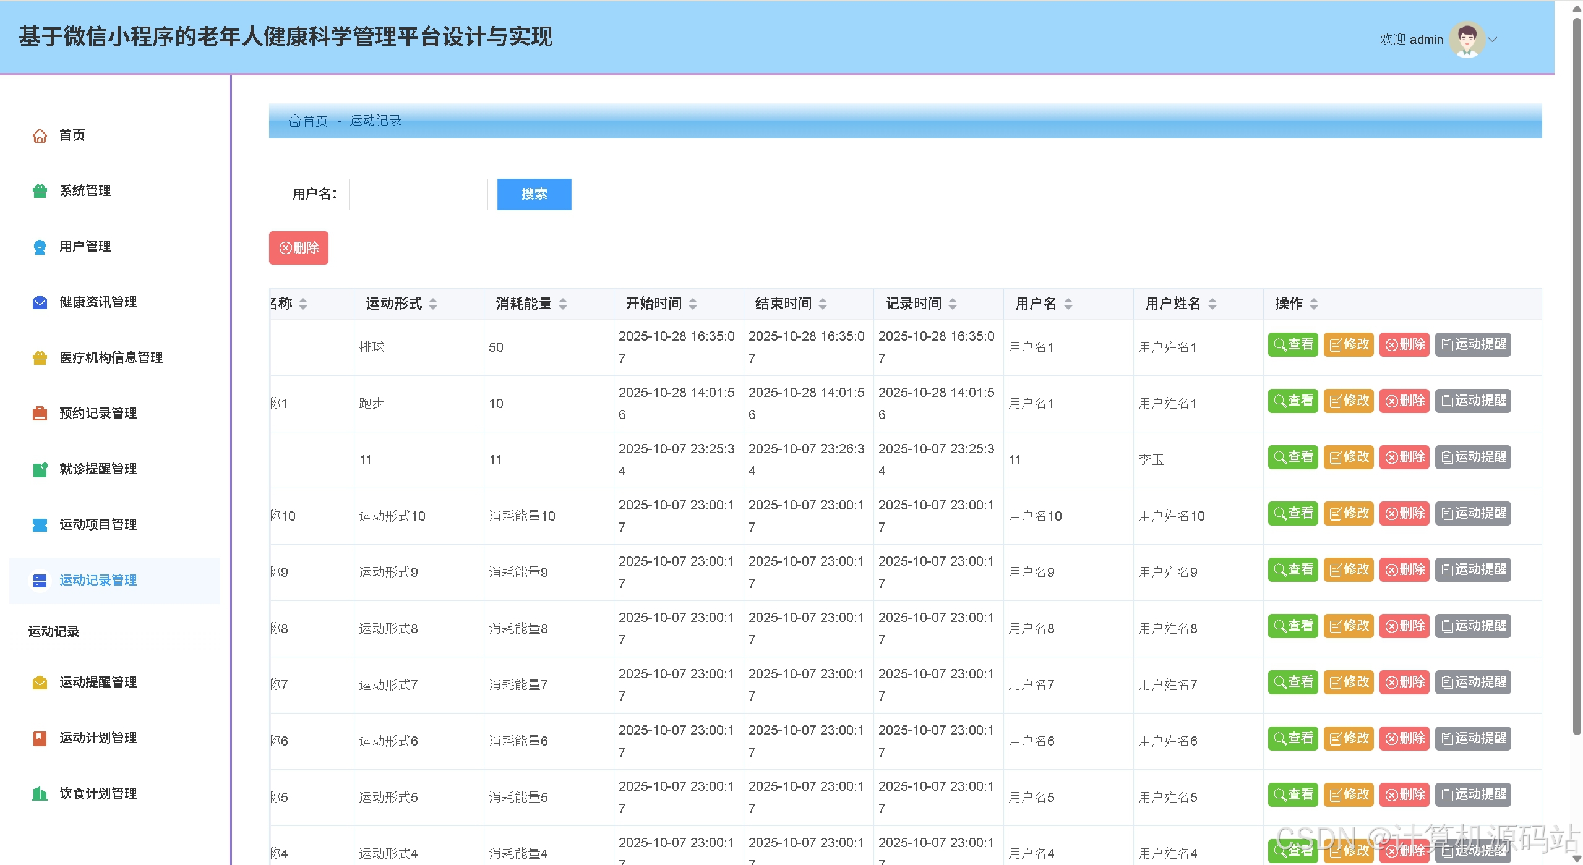1583x865 pixels.
Task: Open 运动项目管理 menu
Action: pyautogui.click(x=114, y=525)
